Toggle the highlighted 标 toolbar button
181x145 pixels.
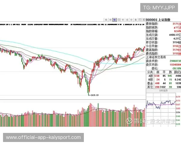coord(115,19)
